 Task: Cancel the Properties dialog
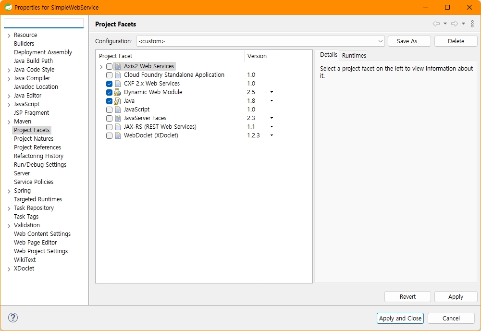tap(451, 318)
